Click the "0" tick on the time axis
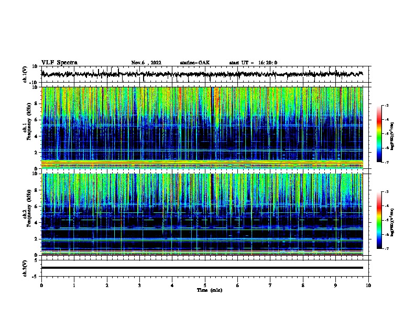This screenshot has height=320, width=415. tap(41, 285)
